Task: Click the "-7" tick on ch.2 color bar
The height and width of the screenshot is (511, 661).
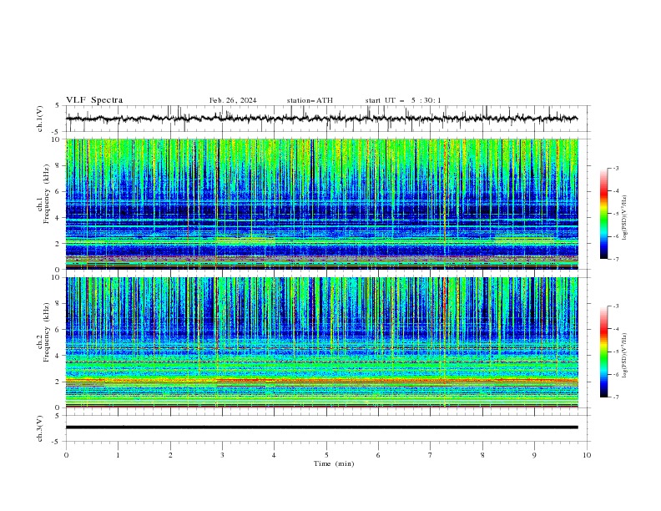Action: coord(616,397)
